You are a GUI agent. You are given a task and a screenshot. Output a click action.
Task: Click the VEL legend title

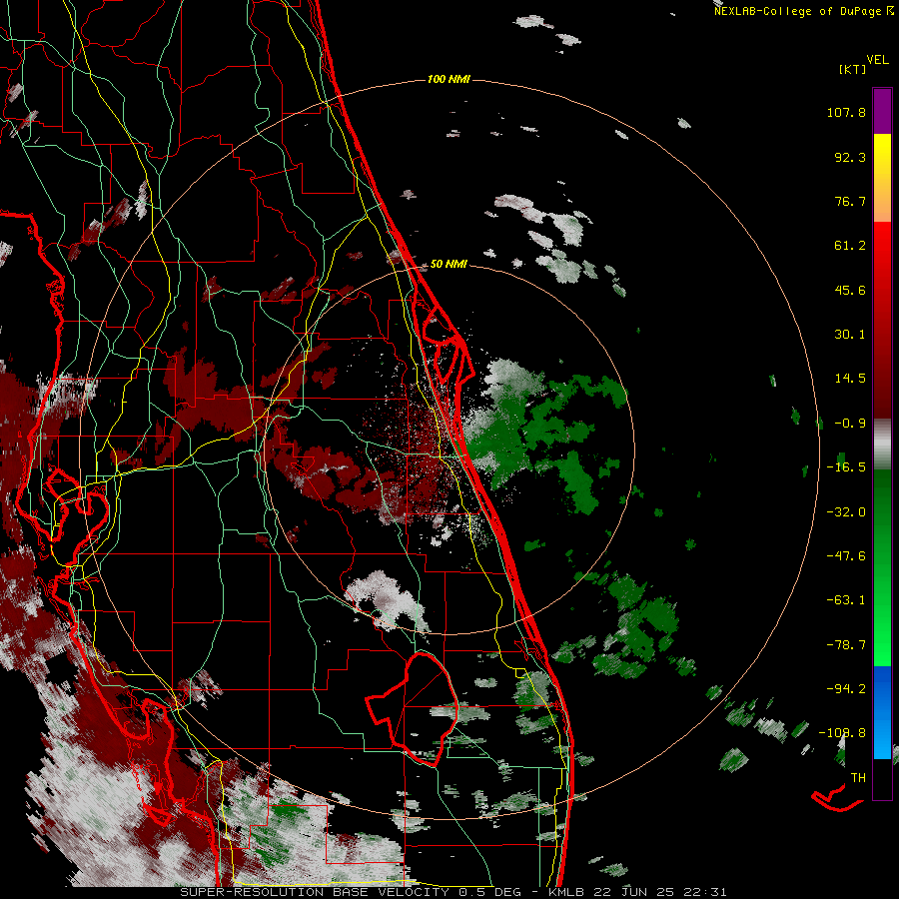[877, 60]
